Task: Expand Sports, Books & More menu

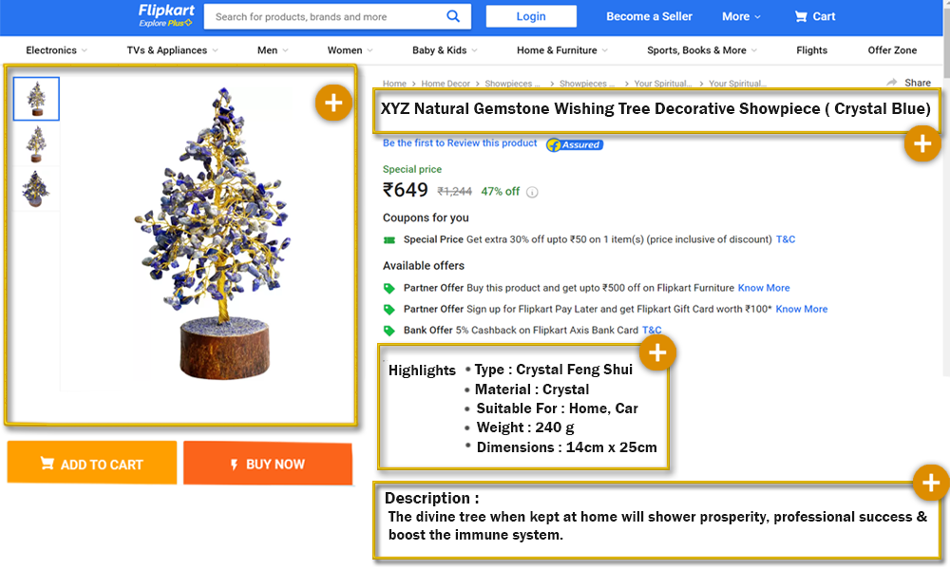Action: pos(702,50)
